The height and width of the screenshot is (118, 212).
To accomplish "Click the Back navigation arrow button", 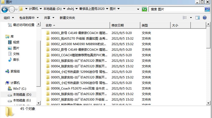I will tap(5, 9).
